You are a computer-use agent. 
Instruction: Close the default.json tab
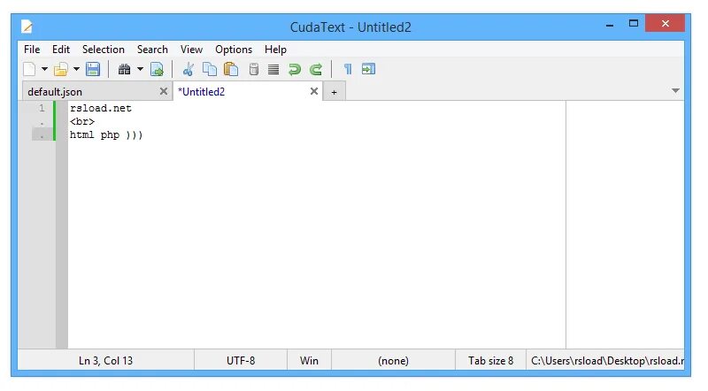click(164, 92)
